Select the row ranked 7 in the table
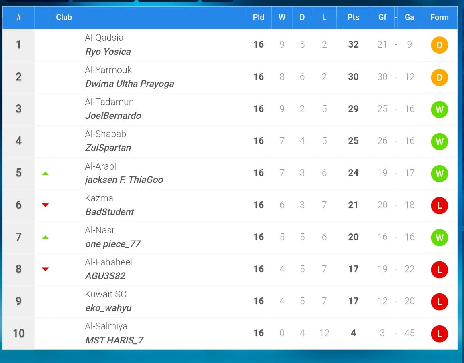This screenshot has height=363, width=464. coord(230,237)
